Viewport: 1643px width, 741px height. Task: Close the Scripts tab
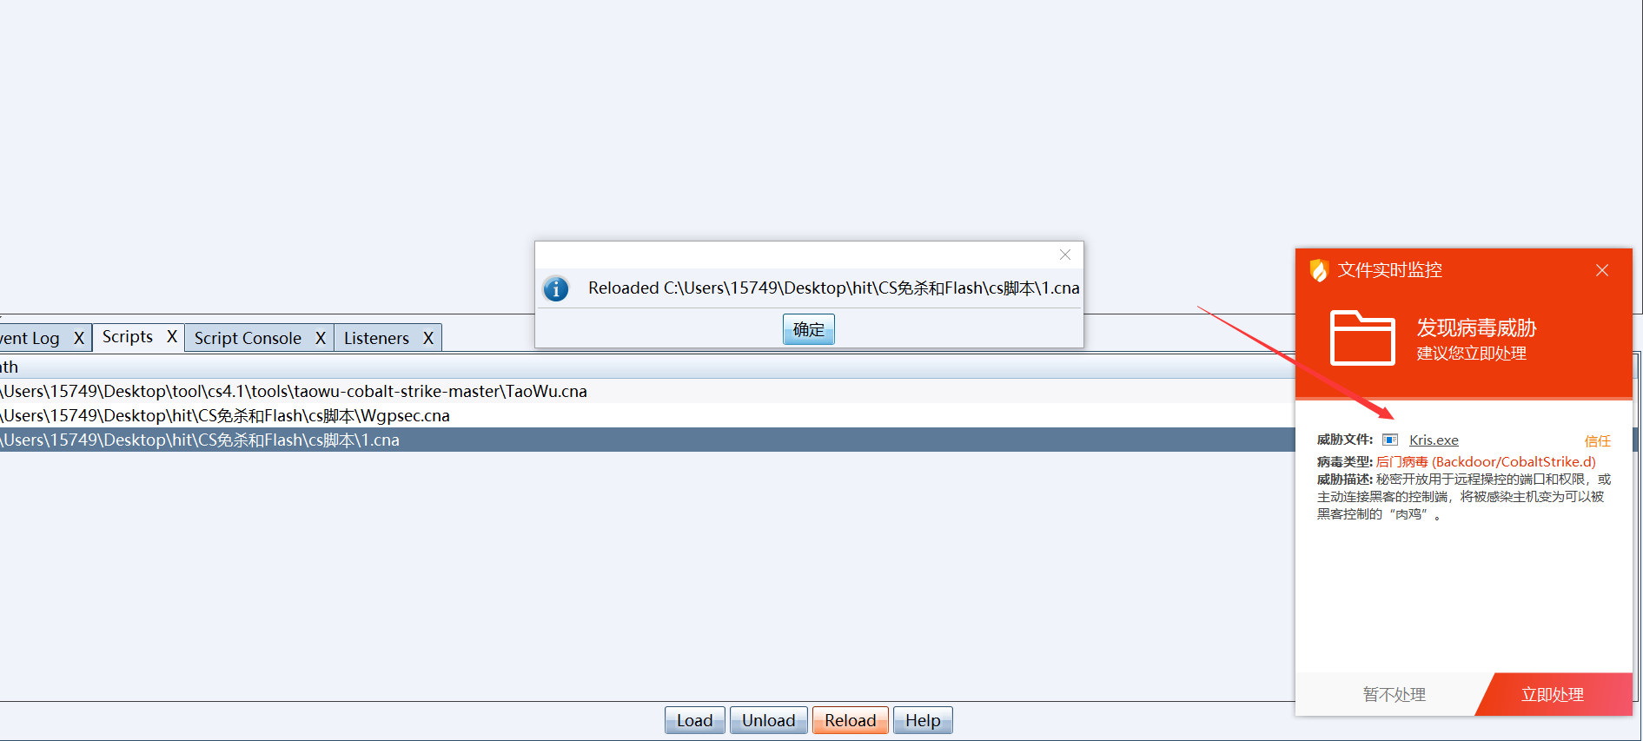172,337
